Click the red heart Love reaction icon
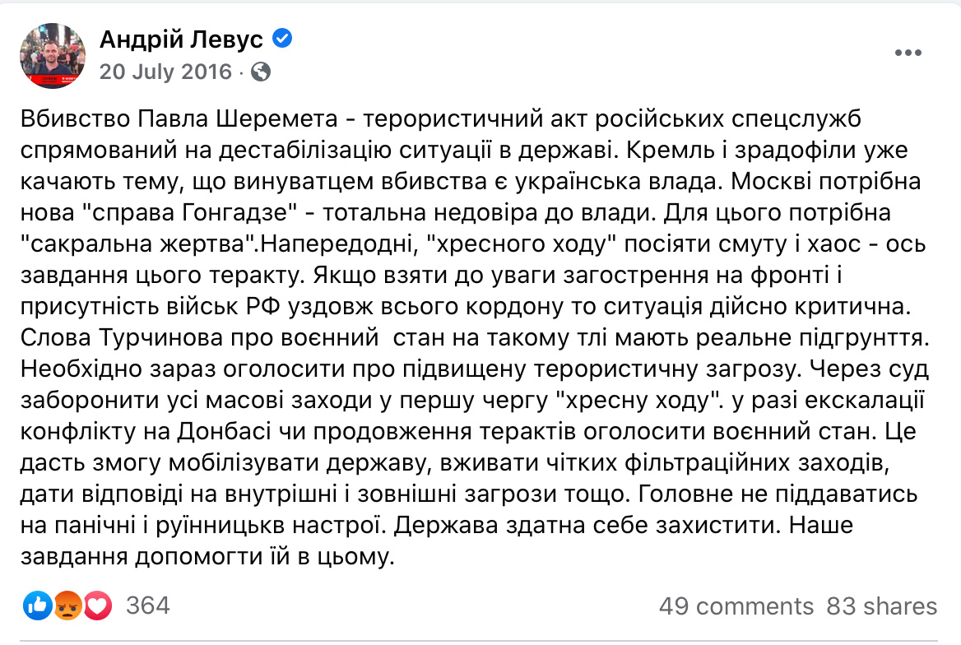 97,606
